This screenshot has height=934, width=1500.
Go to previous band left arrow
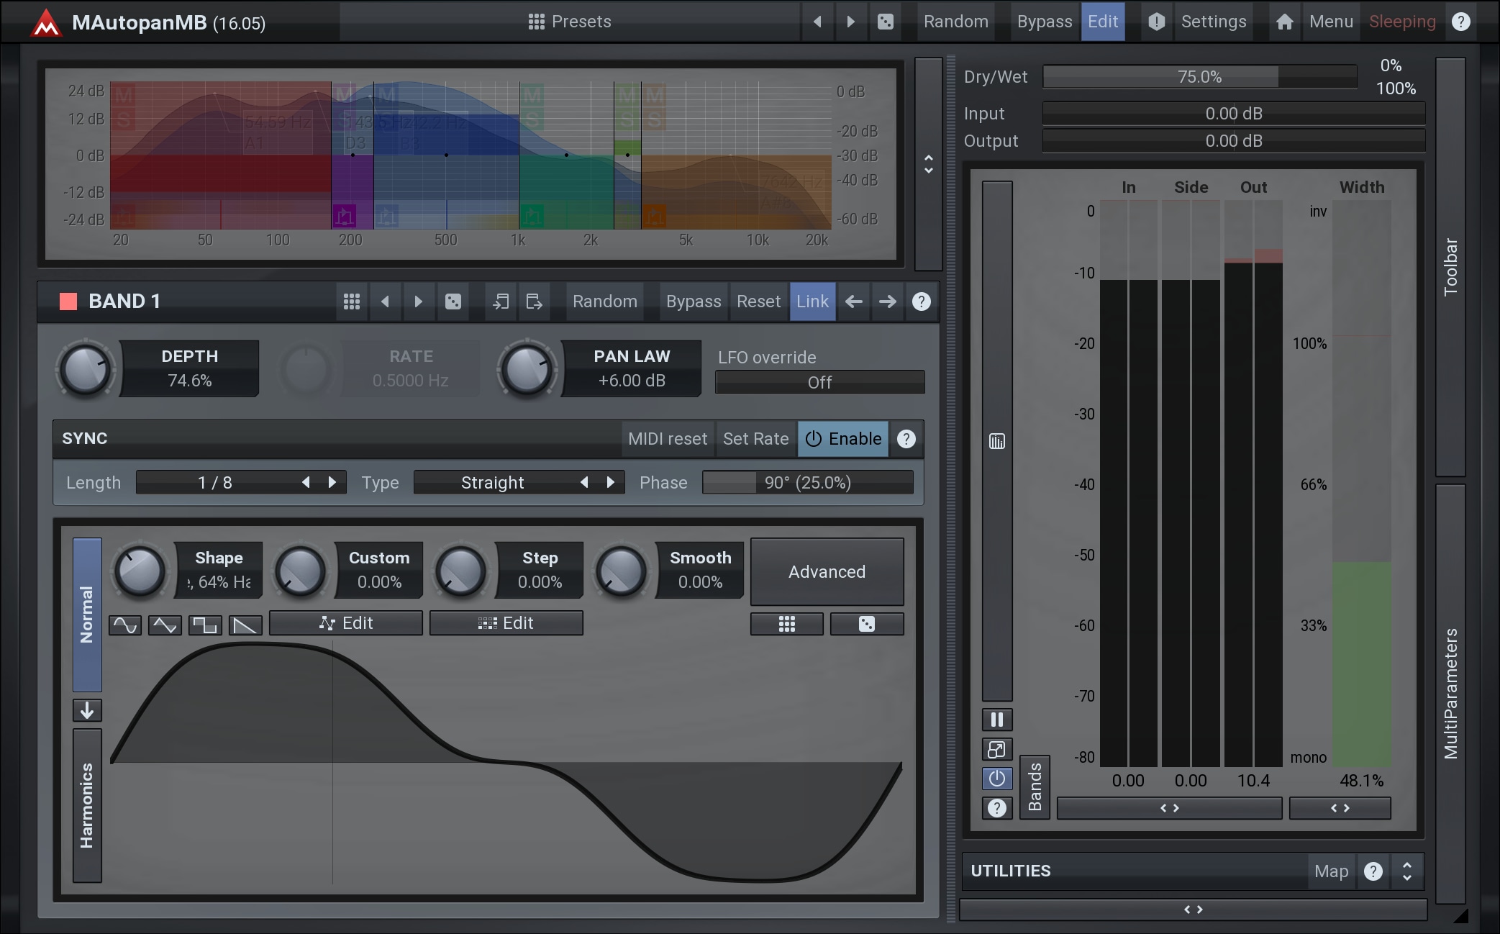[x=854, y=301]
